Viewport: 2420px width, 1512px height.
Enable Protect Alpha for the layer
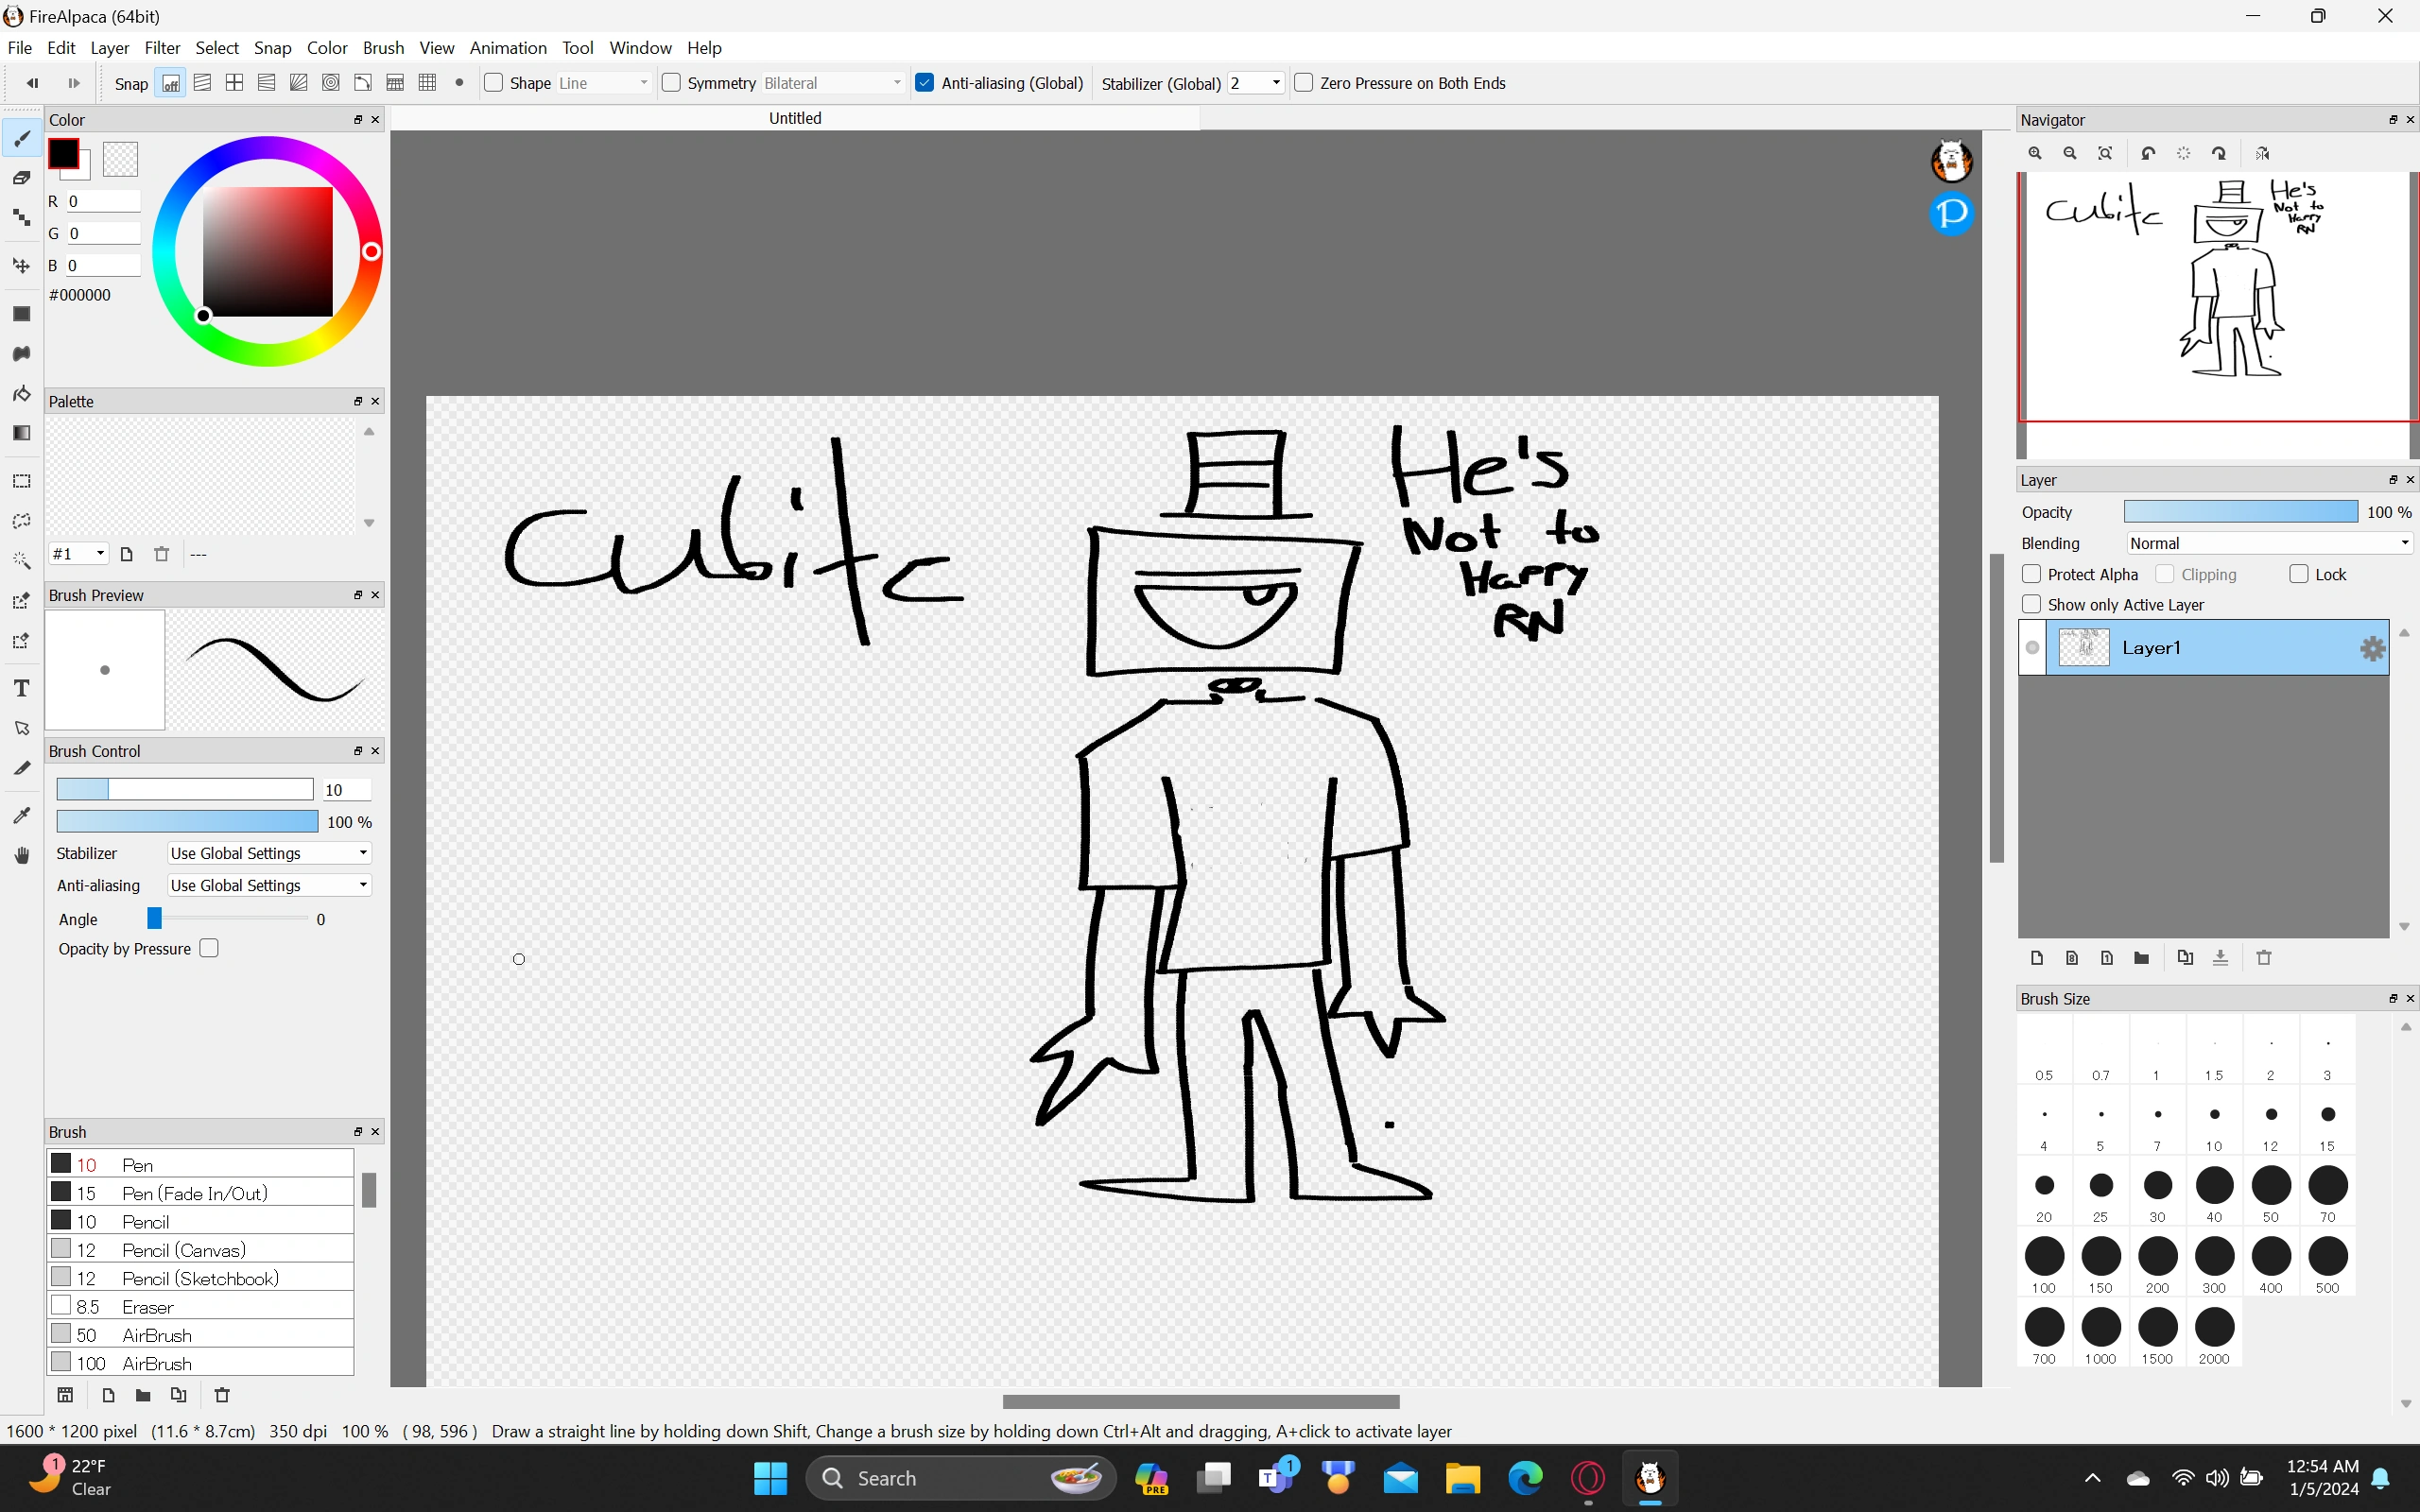pyautogui.click(x=2032, y=574)
